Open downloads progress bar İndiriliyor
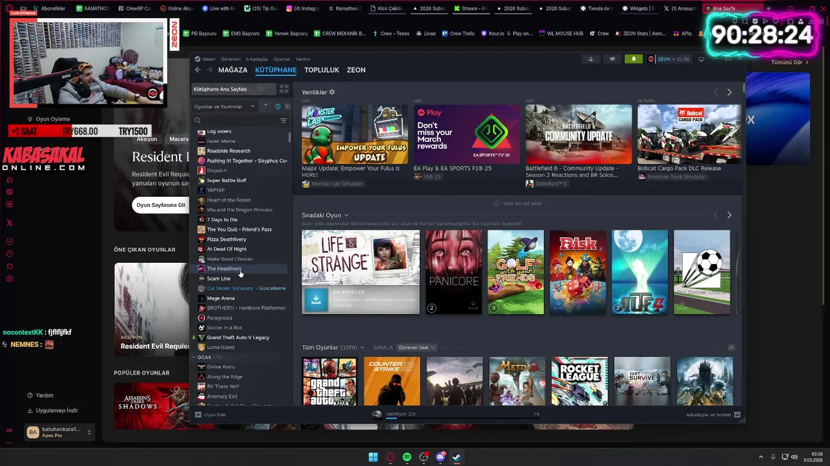The image size is (830, 466). coord(456,415)
